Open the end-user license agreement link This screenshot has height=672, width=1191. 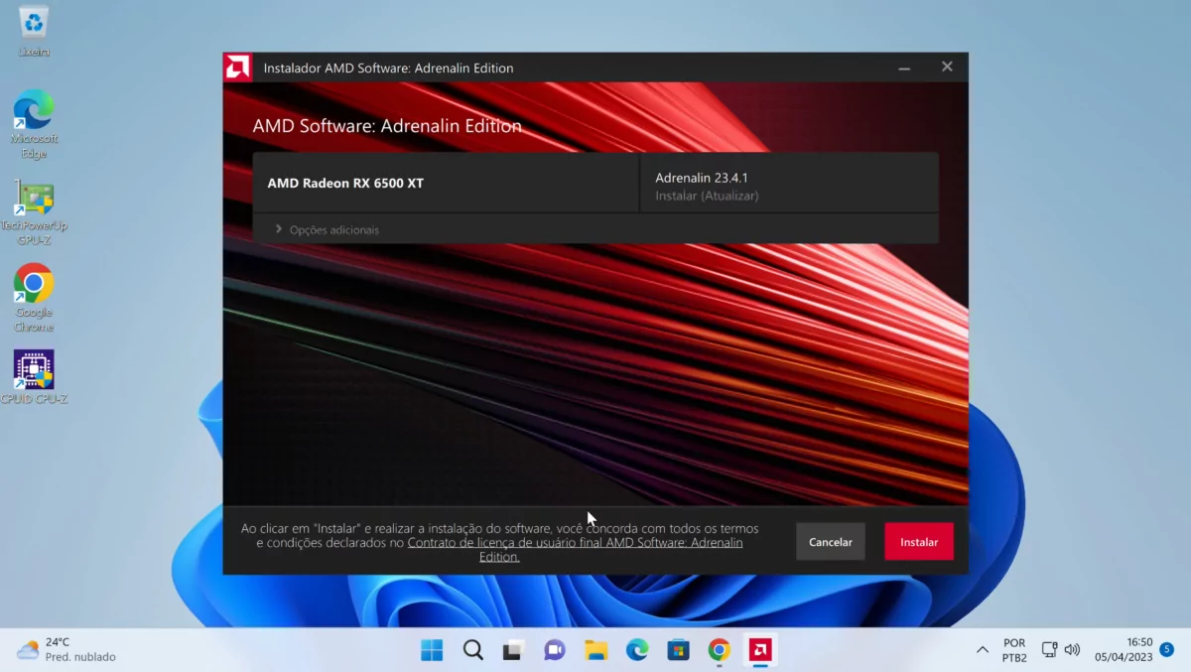click(575, 543)
